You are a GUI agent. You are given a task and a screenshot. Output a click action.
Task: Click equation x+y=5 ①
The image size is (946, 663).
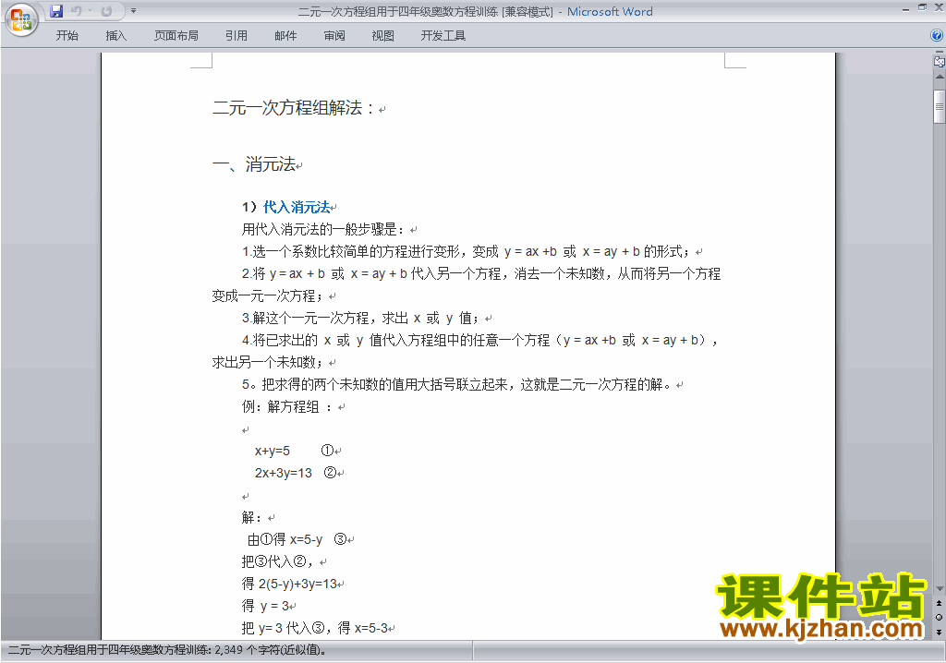click(x=294, y=451)
